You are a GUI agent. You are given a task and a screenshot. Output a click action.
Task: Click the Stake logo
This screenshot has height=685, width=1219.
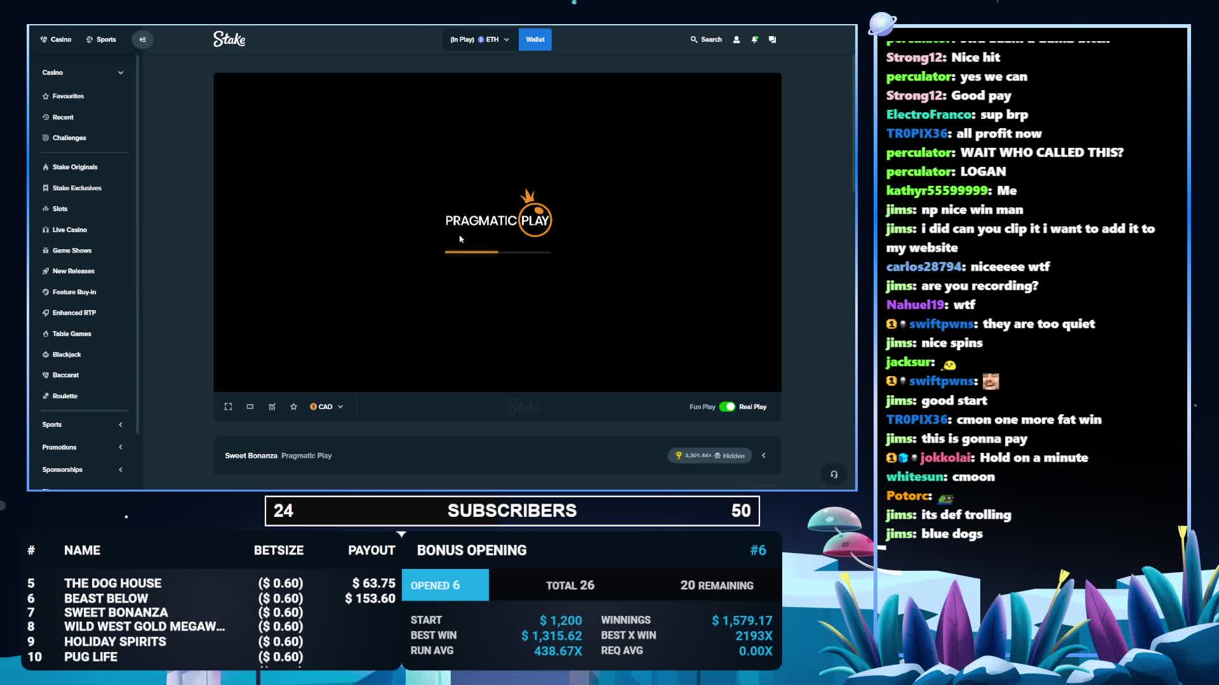pyautogui.click(x=229, y=39)
